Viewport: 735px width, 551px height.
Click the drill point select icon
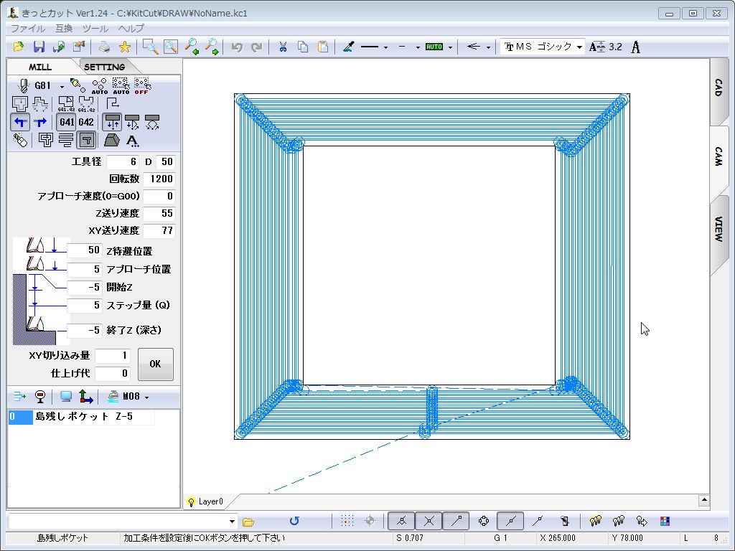click(78, 85)
